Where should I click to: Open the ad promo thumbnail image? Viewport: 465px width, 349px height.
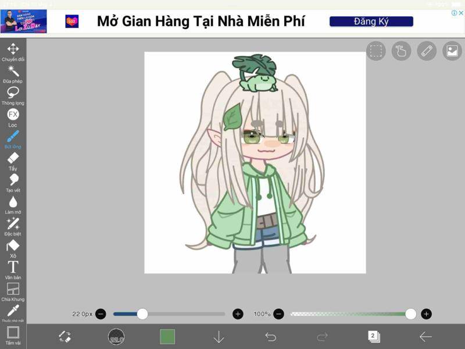click(x=23, y=21)
